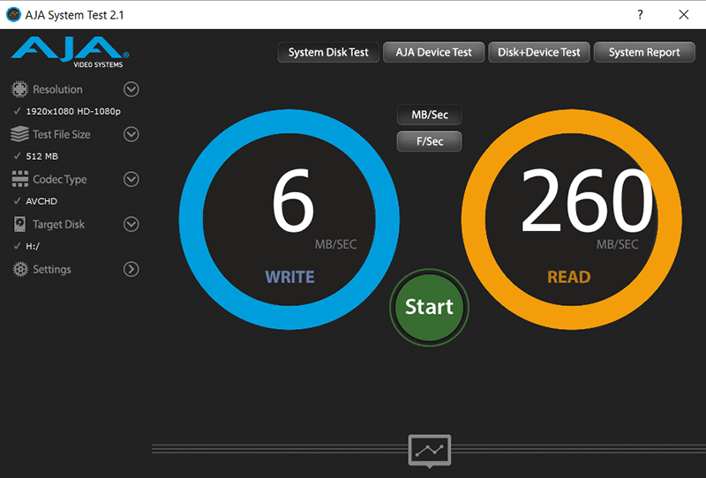Expand the Codec Type chevron
The image size is (706, 478).
point(131,179)
